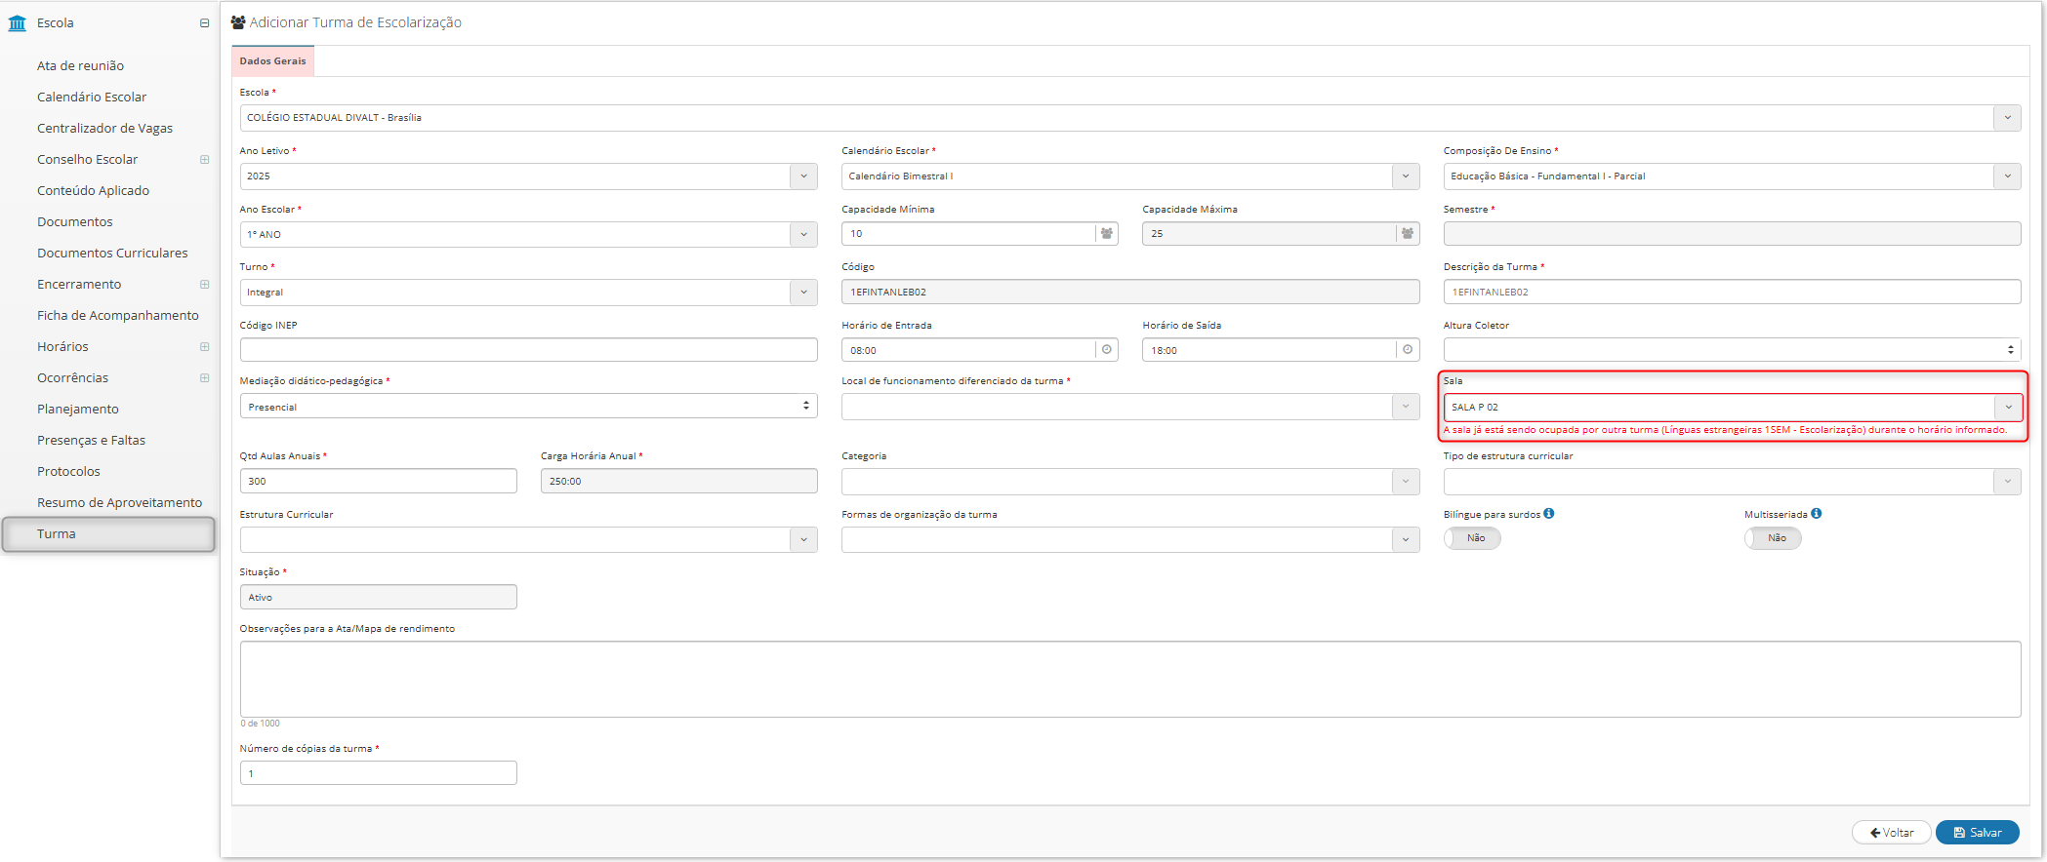Image resolution: width=2047 pixels, height=862 pixels.
Task: Expand Horários submenu
Action: (204, 346)
